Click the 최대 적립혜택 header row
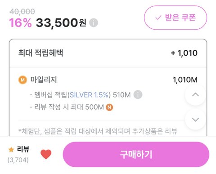This screenshot has height=174, width=216. [x=108, y=53]
